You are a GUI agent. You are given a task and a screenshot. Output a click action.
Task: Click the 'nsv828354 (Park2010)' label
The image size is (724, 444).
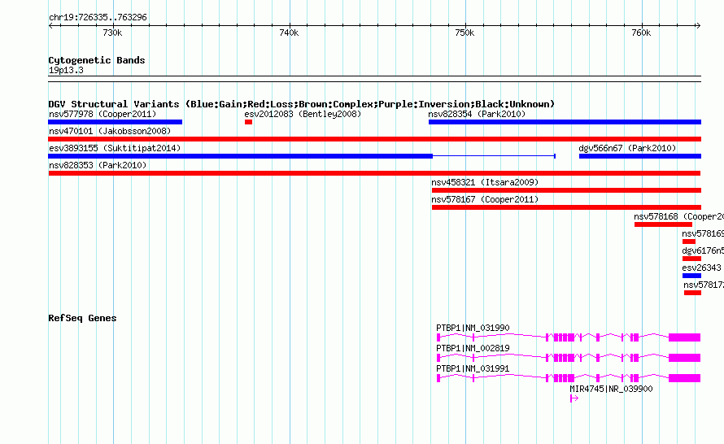(477, 114)
